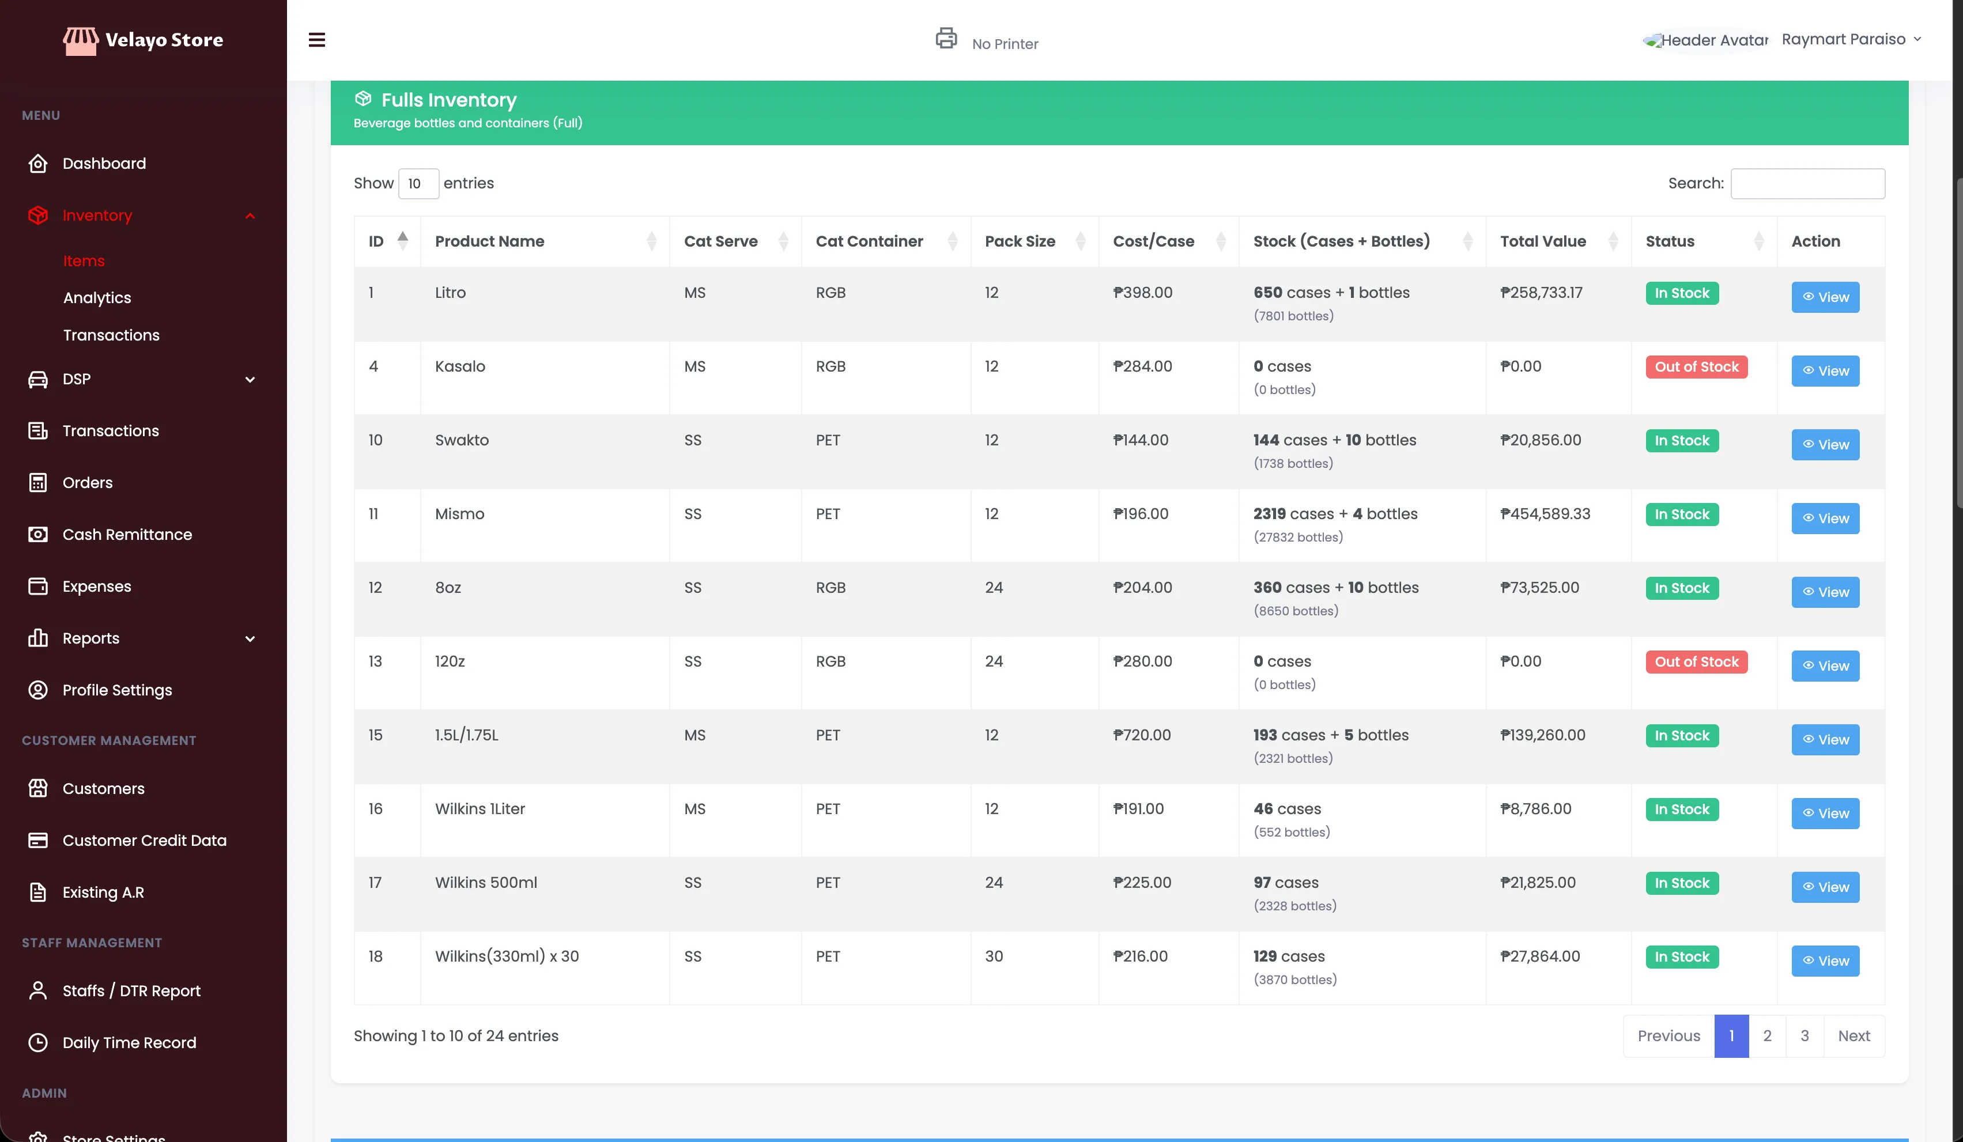Click the Customer Credit Data card icon
Viewport: 1963px width, 1142px height.
coord(37,841)
